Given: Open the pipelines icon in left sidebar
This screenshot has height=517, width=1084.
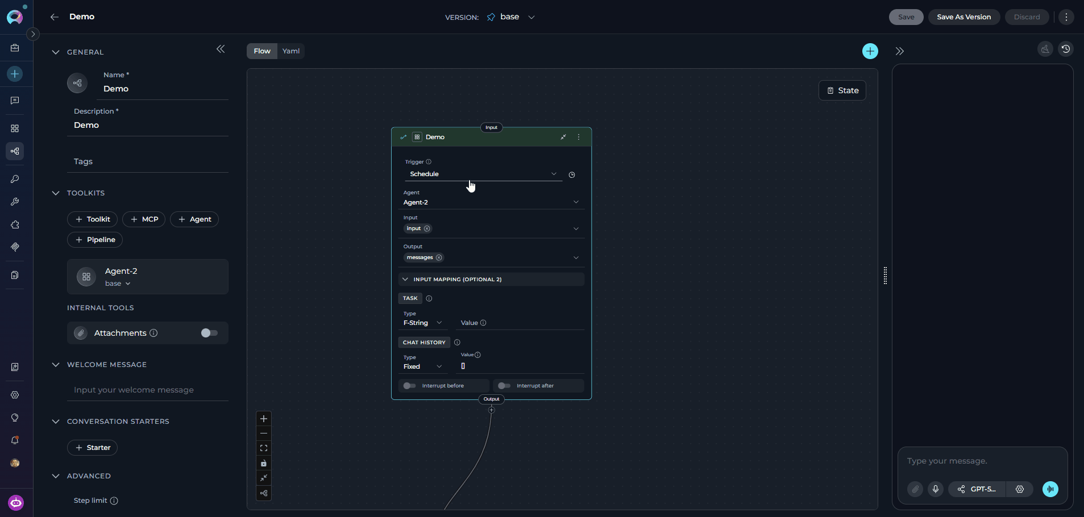Looking at the screenshot, I should 15,151.
